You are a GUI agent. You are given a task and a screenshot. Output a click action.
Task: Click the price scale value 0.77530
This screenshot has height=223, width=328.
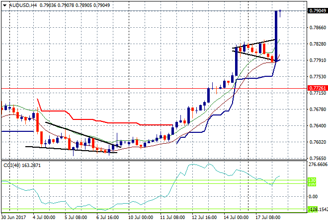[x=318, y=76]
